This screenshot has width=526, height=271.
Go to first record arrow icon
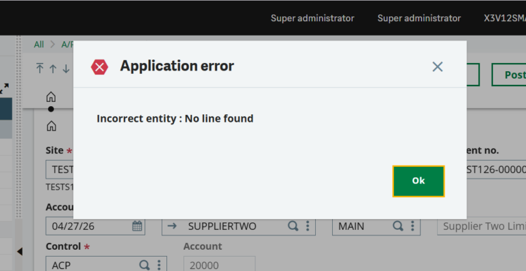click(x=40, y=68)
